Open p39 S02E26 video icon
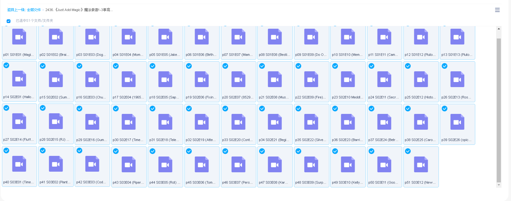511x201 pixels. coord(457,122)
